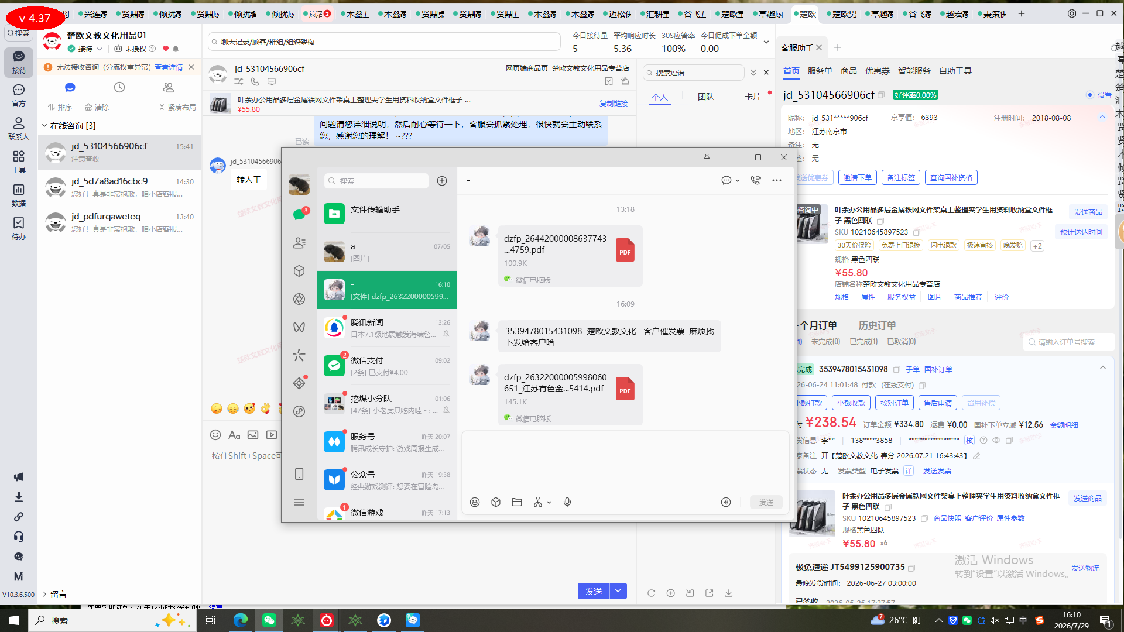
Task: Click the headset icon in JD sidebar
Action: [x=19, y=537]
